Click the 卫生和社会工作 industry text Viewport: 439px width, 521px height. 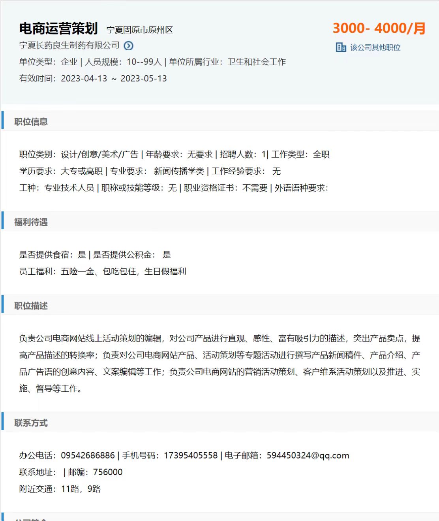pos(257,62)
